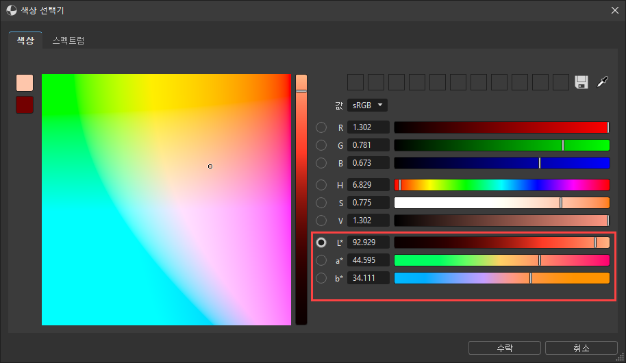Click the new color peach swatch
Screen dimensions: 626x363
coord(25,83)
